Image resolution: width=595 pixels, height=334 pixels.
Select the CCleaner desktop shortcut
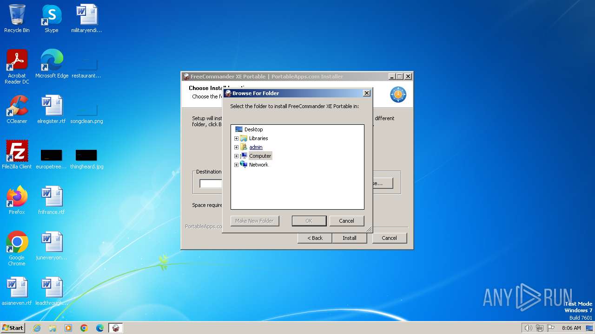17,110
